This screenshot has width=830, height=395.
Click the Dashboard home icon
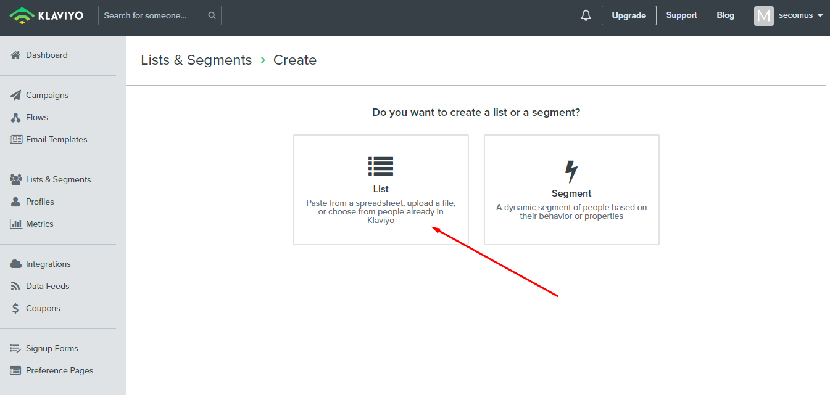pyautogui.click(x=16, y=55)
